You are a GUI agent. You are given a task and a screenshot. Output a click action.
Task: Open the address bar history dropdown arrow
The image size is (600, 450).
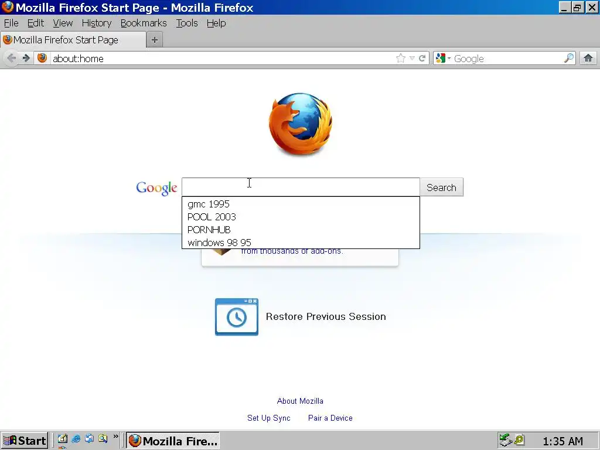412,58
